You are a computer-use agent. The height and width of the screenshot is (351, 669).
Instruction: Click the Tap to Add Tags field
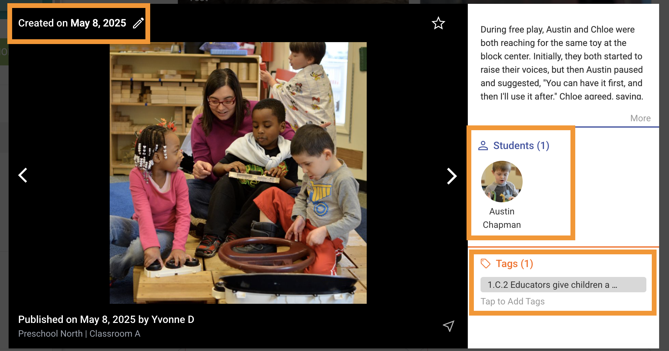coord(512,301)
